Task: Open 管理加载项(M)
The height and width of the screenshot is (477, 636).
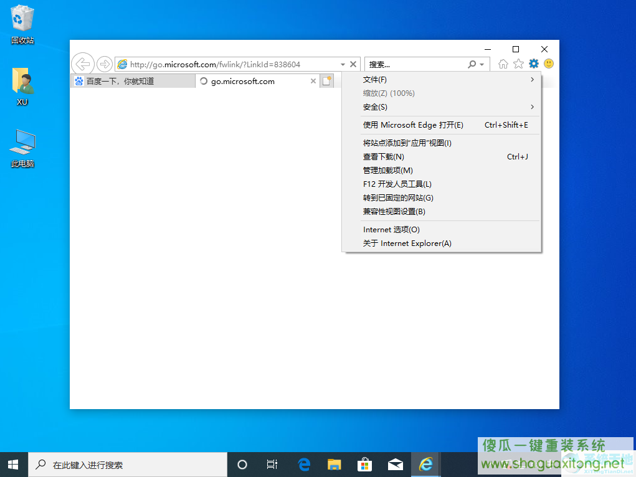Action: pyautogui.click(x=442, y=171)
